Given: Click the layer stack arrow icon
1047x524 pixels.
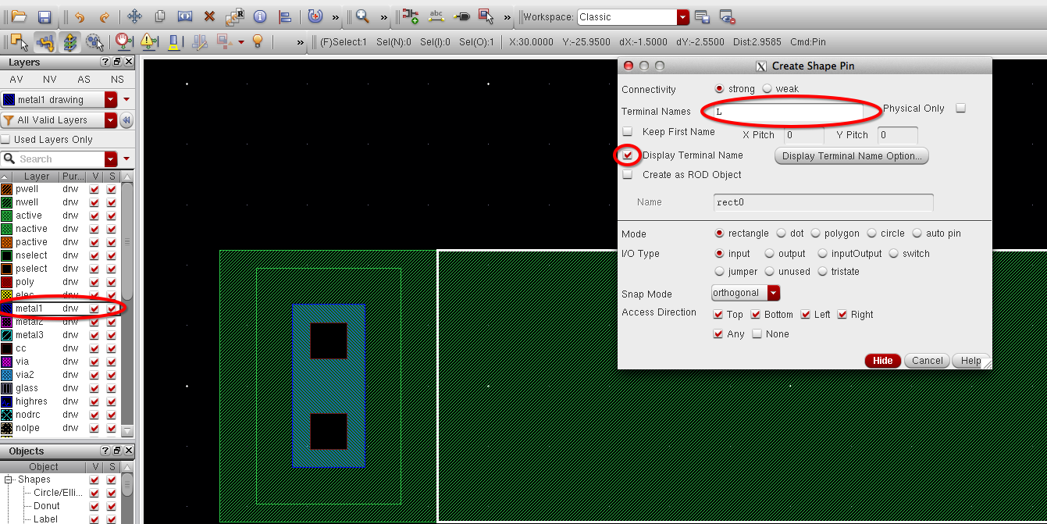Looking at the screenshot, I should point(71,41).
